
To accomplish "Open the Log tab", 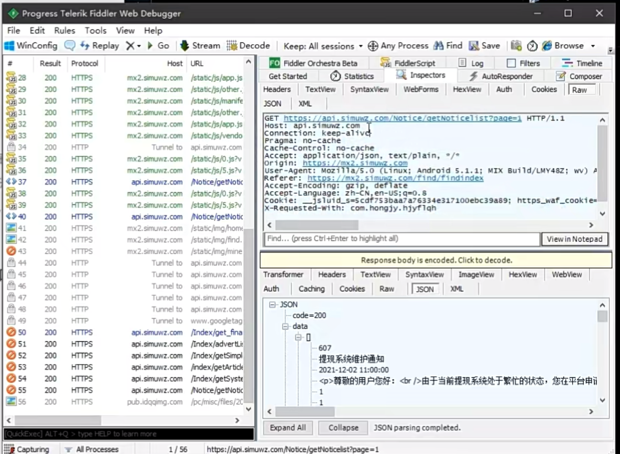I will pyautogui.click(x=471, y=63).
